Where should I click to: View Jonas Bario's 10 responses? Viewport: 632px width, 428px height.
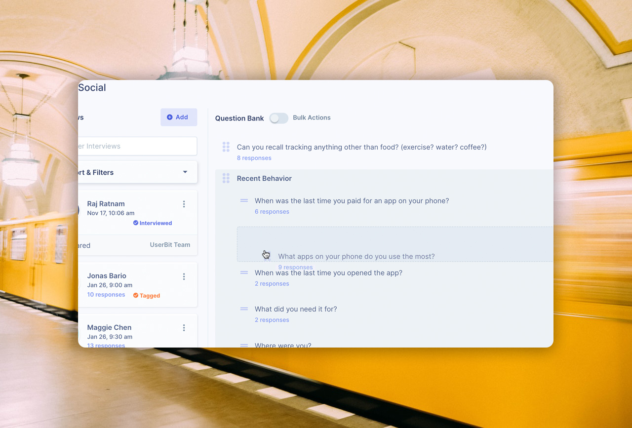click(x=106, y=294)
